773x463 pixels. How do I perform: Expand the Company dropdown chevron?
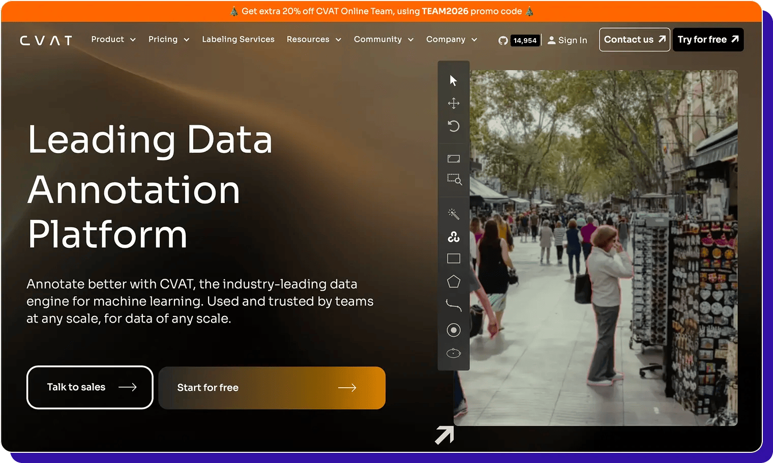pyautogui.click(x=474, y=40)
